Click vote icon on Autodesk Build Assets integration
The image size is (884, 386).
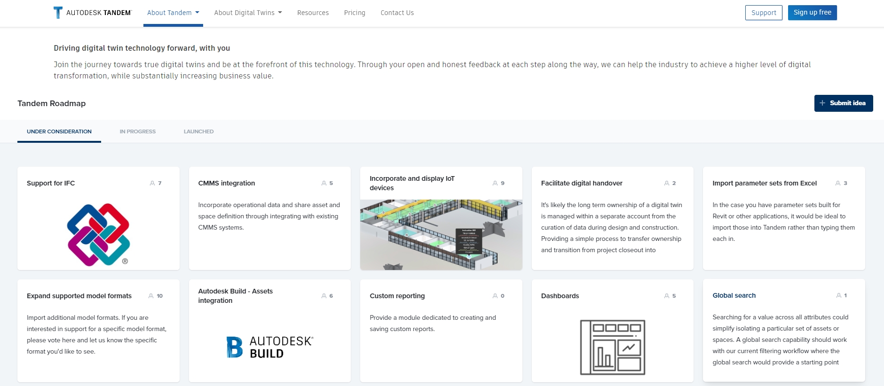point(324,296)
